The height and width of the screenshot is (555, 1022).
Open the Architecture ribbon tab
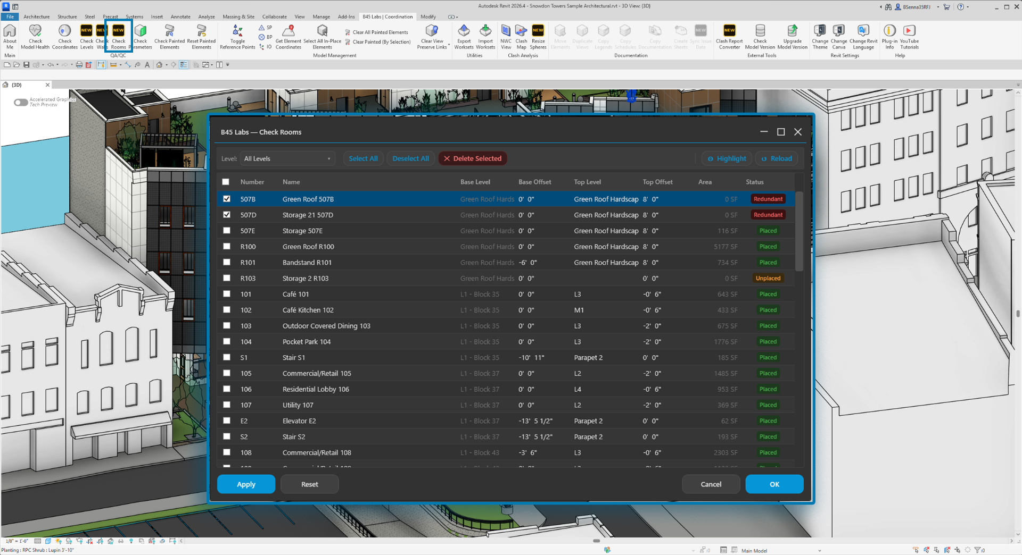coord(37,16)
